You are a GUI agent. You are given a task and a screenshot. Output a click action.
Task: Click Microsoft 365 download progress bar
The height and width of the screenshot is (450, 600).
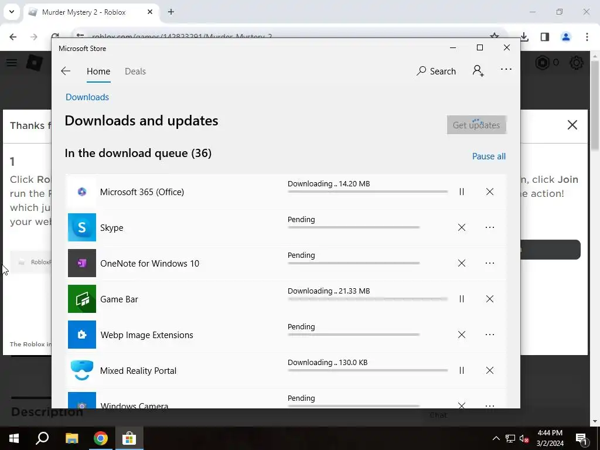[x=367, y=192]
